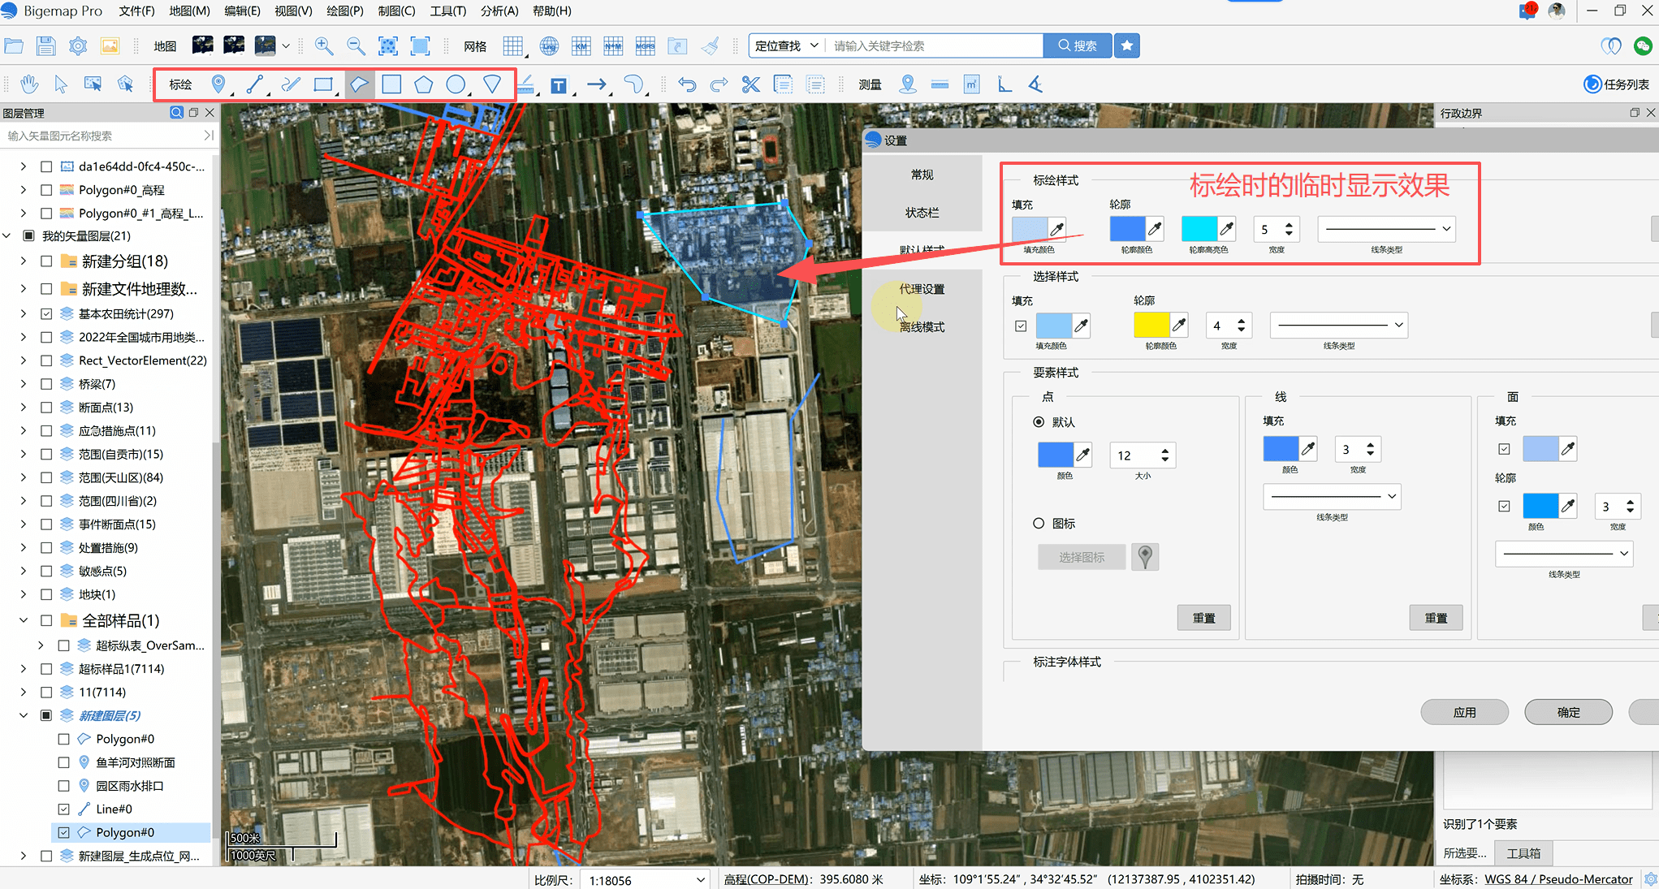Open the 标绘样式 line type dropdown
Screen dimensions: 1659x889
1386,229
